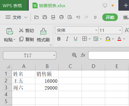Expand the borders dropdown arrow
The height and width of the screenshot is (106, 129).
90,39
